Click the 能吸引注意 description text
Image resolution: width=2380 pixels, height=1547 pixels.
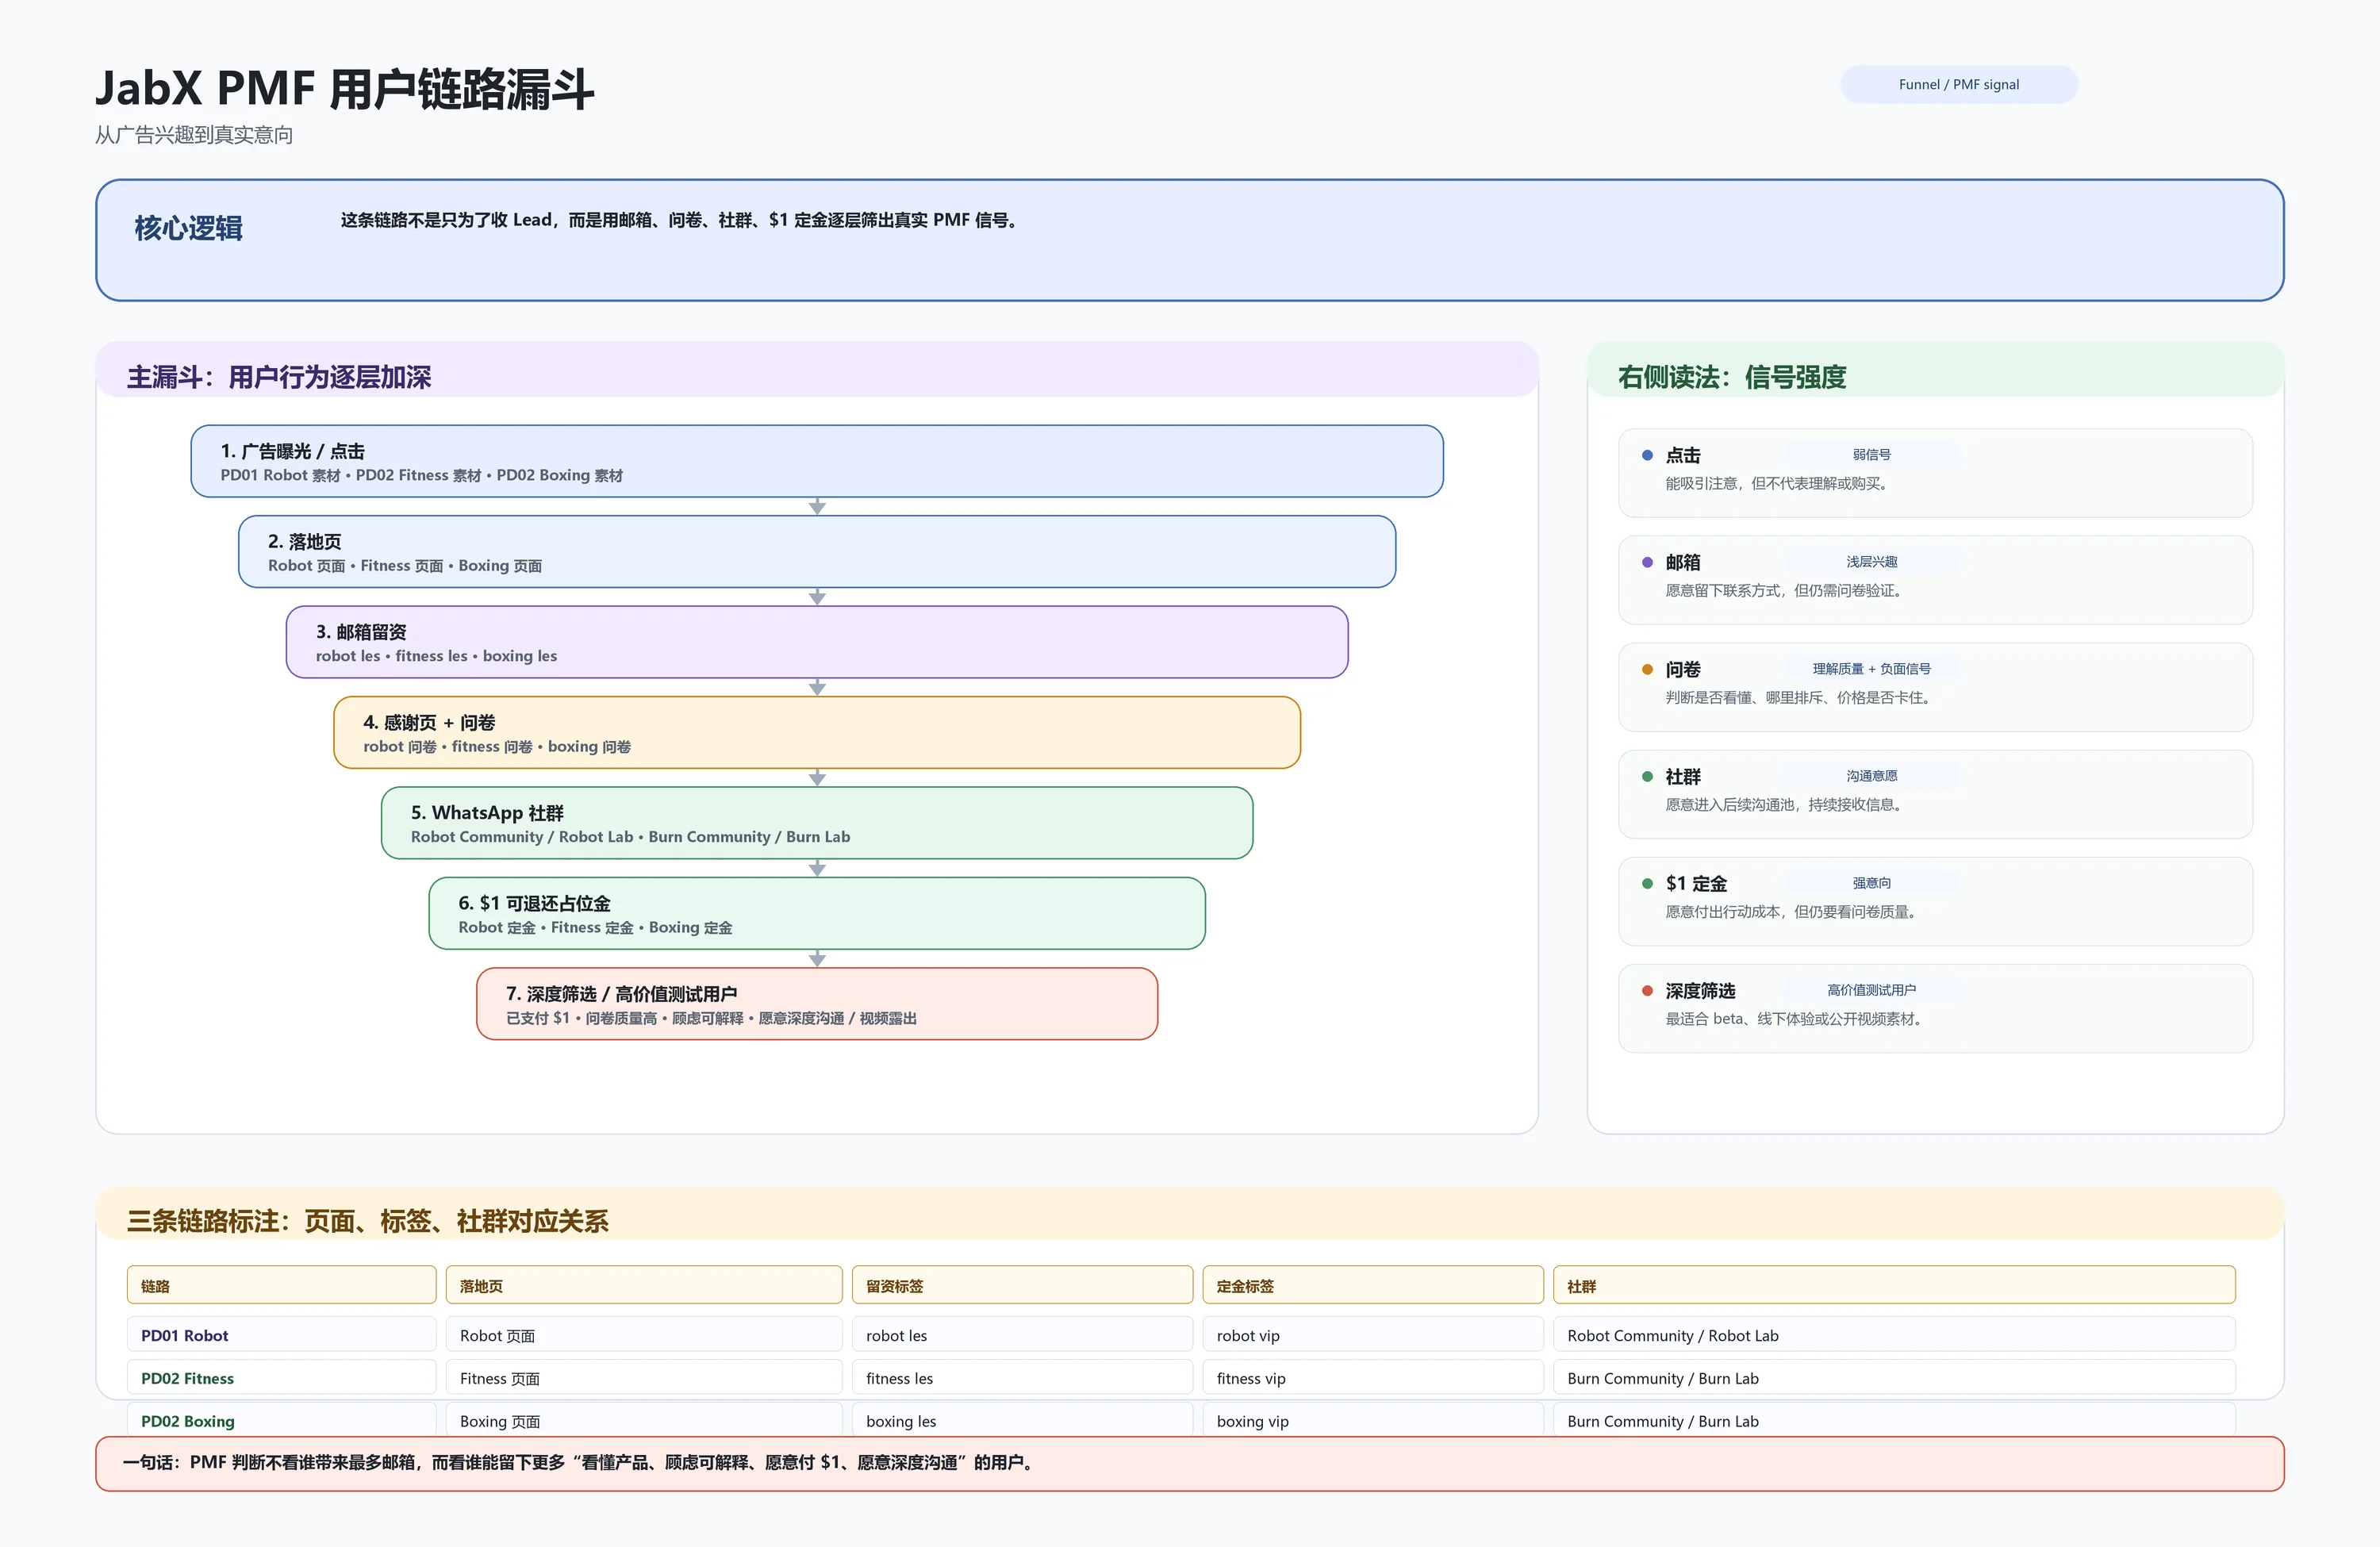pos(1778,484)
